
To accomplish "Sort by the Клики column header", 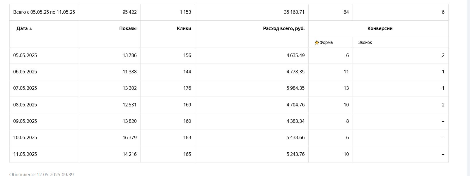I will click(x=184, y=28).
